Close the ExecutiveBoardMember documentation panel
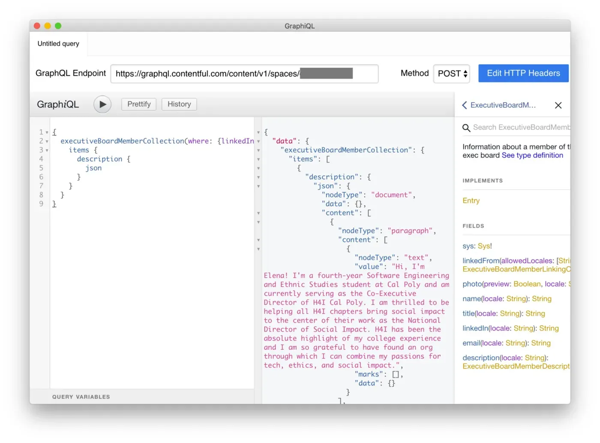This screenshot has height=443, width=600. 558,105
